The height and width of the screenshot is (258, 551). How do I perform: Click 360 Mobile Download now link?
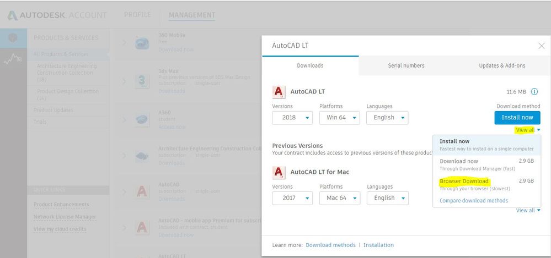pos(176,50)
